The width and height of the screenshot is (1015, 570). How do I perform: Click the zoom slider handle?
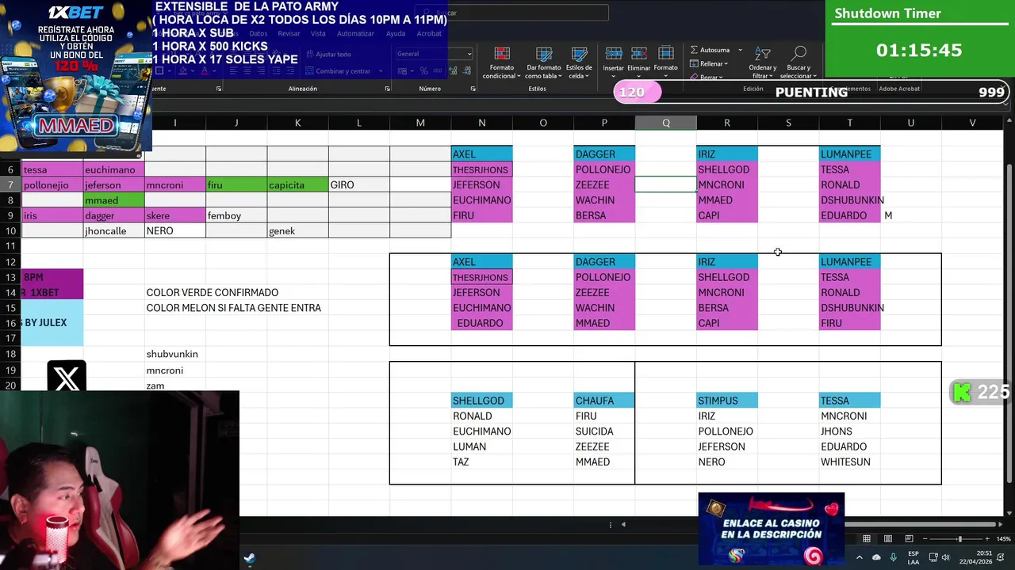[x=959, y=539]
